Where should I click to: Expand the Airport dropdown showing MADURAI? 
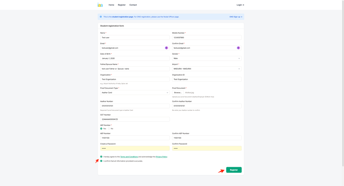click(207, 69)
